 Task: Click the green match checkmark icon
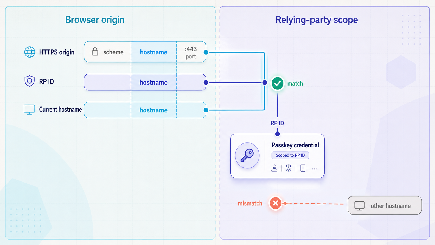(278, 83)
